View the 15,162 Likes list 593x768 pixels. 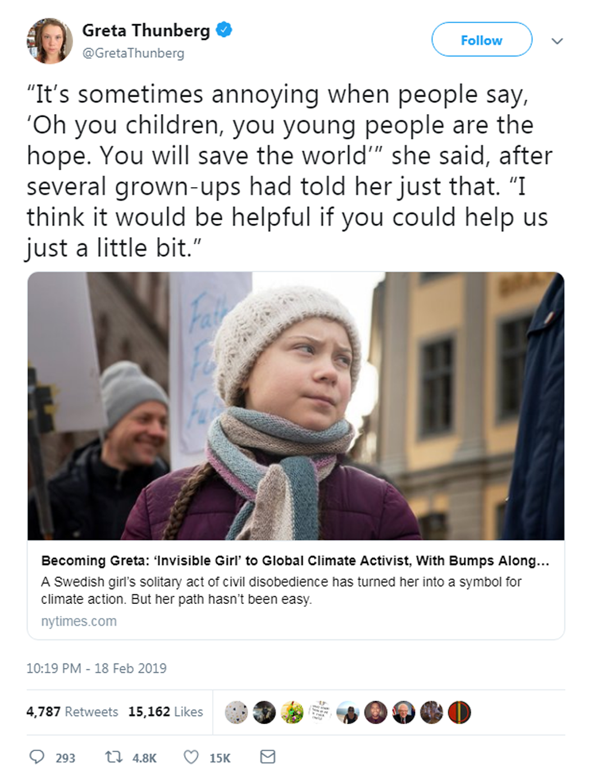point(166,712)
